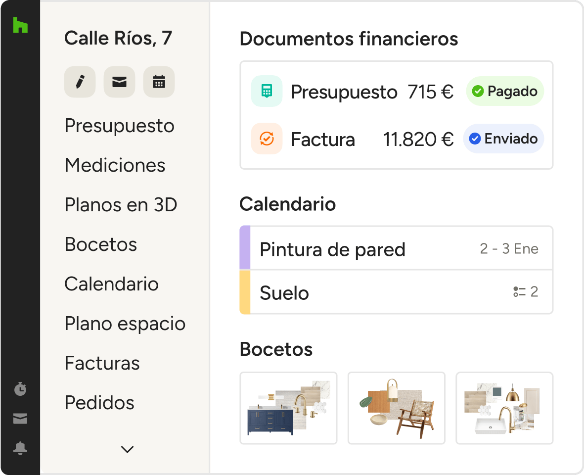Click the purple color bar of Pintura de pared
584x475 pixels.
[245, 248]
